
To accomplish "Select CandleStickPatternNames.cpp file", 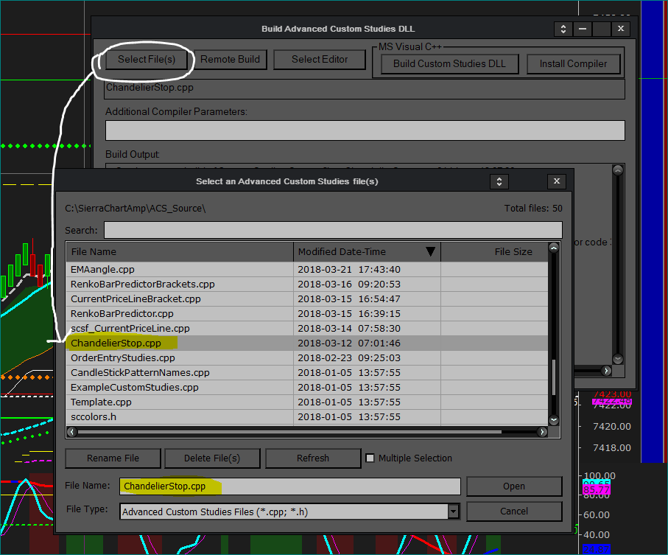I will [x=307, y=372].
